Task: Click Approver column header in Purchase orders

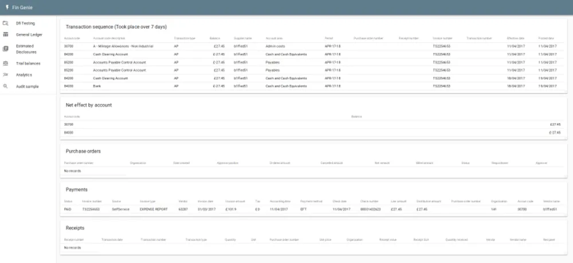Action: coord(541,163)
